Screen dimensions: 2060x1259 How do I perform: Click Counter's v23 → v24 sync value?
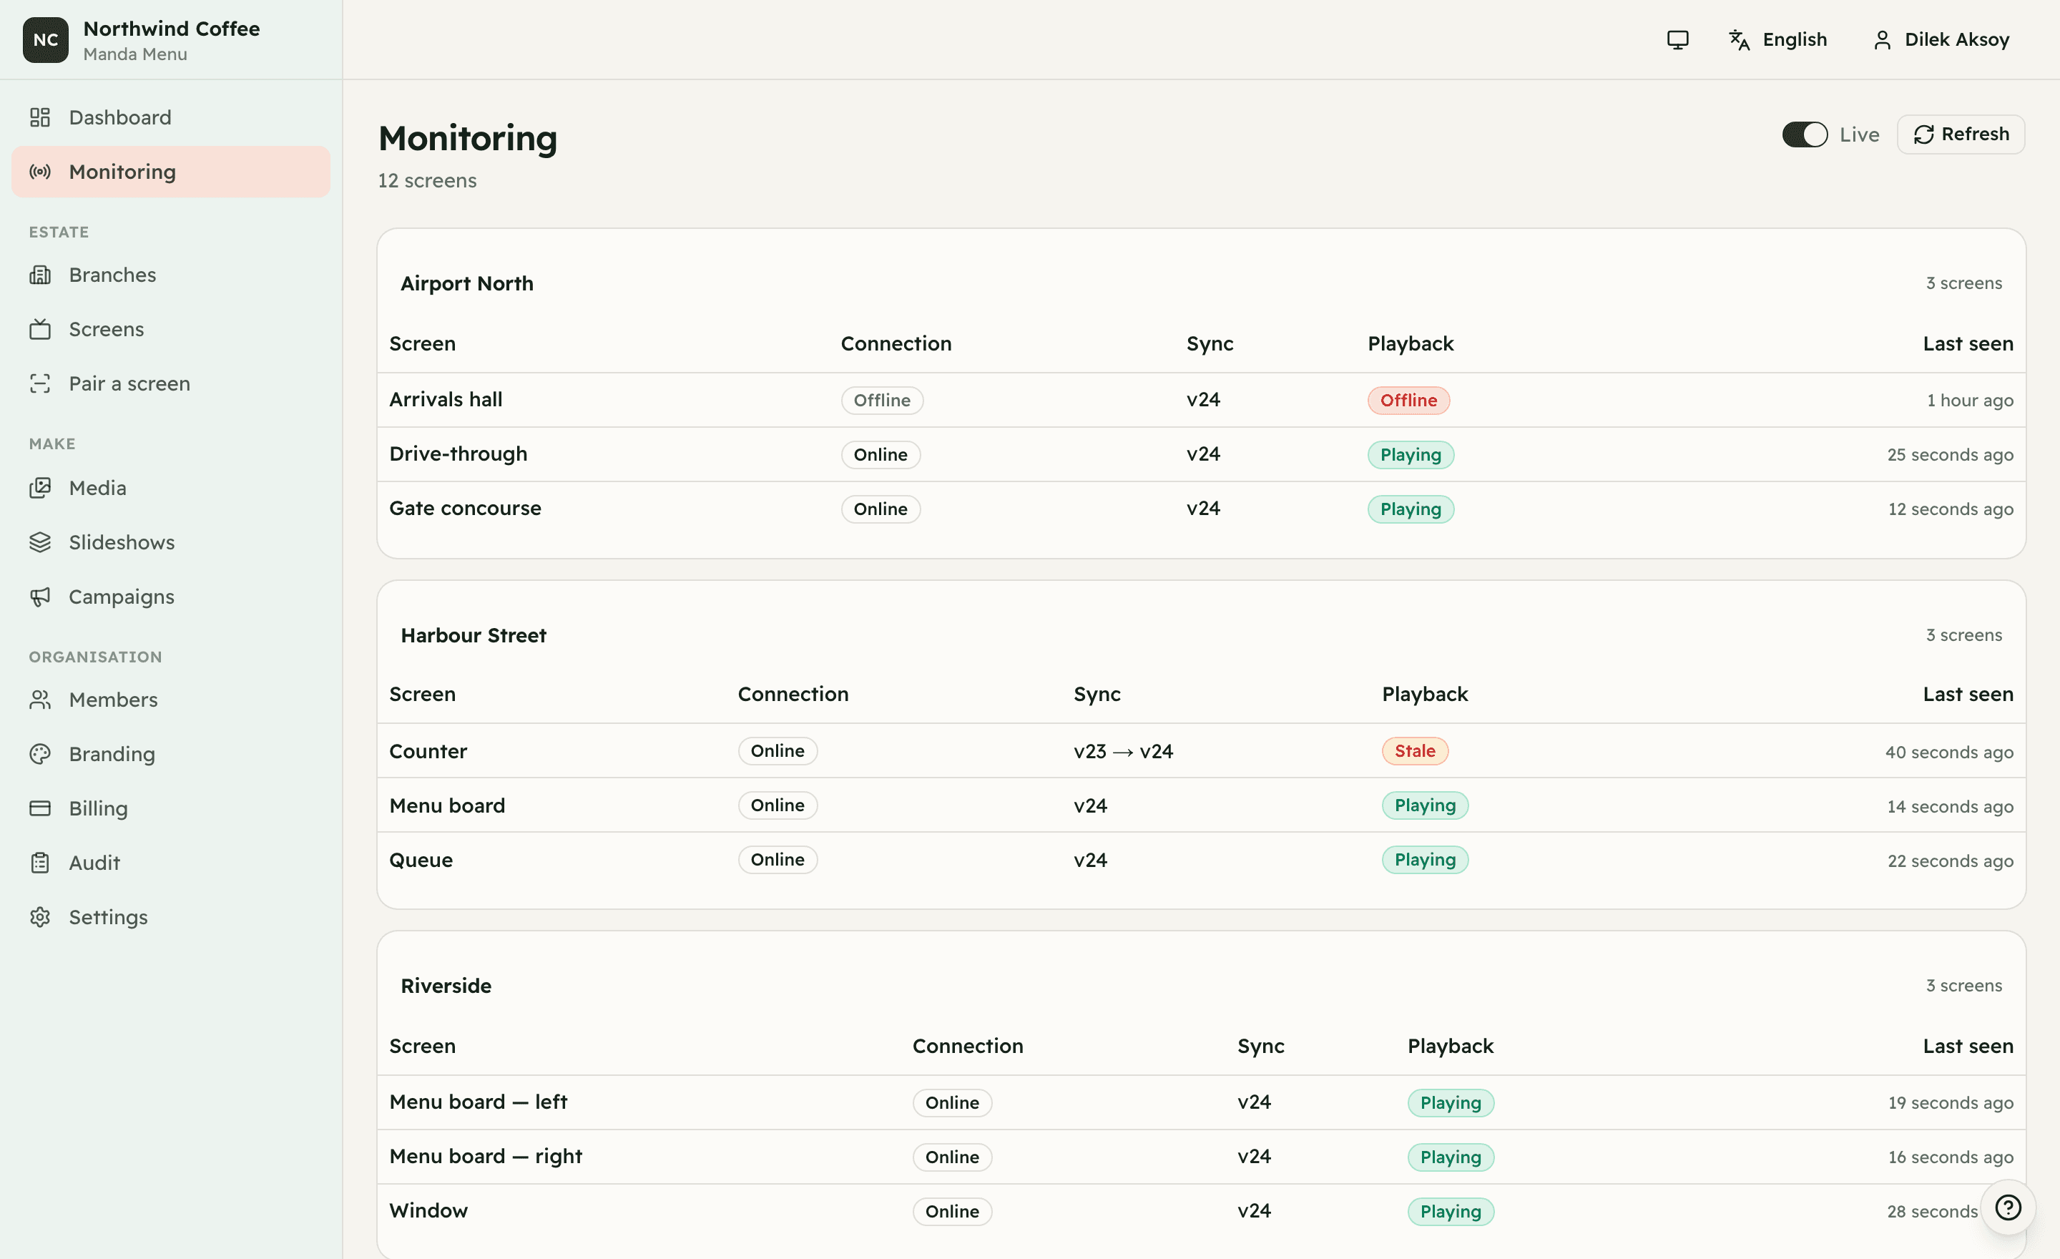1123,752
